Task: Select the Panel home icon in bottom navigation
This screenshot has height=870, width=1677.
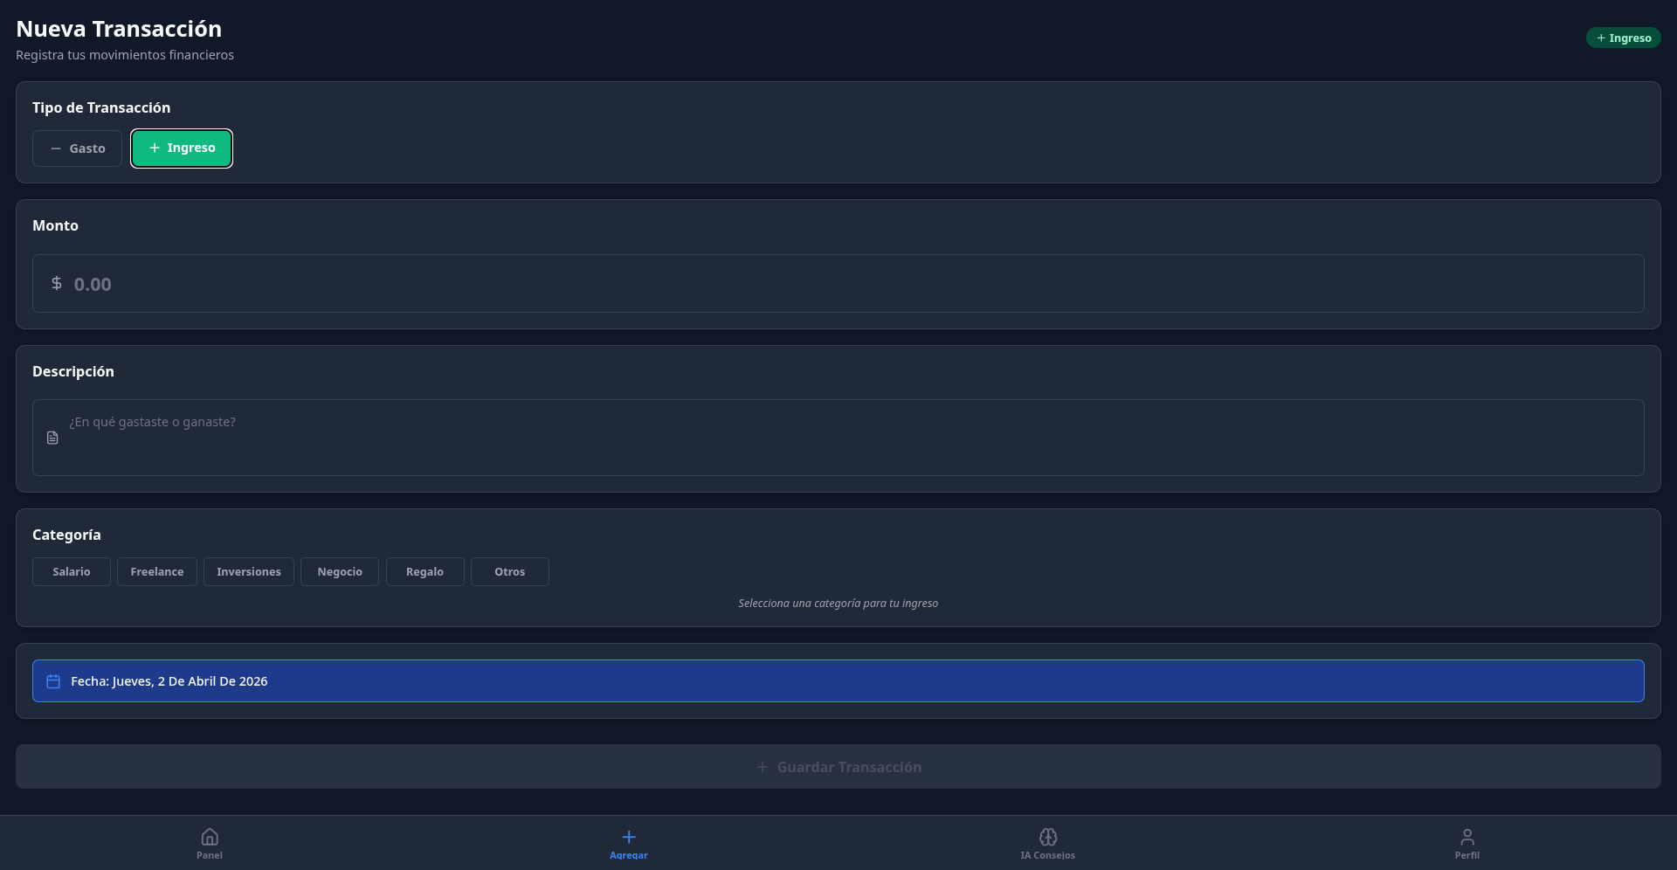Action: pos(210,835)
